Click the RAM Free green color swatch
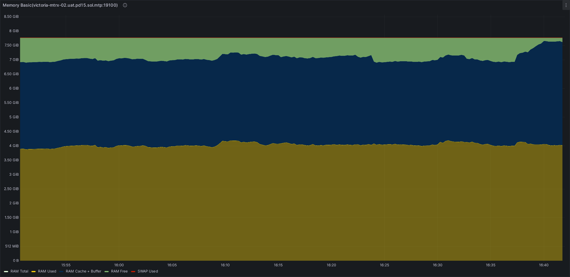The width and height of the screenshot is (570, 277). pyautogui.click(x=107, y=272)
